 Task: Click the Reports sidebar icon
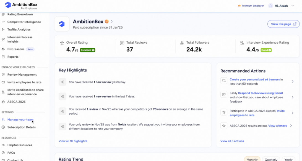pos(3,57)
